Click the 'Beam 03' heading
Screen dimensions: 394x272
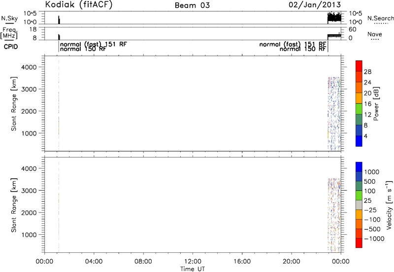192,5
